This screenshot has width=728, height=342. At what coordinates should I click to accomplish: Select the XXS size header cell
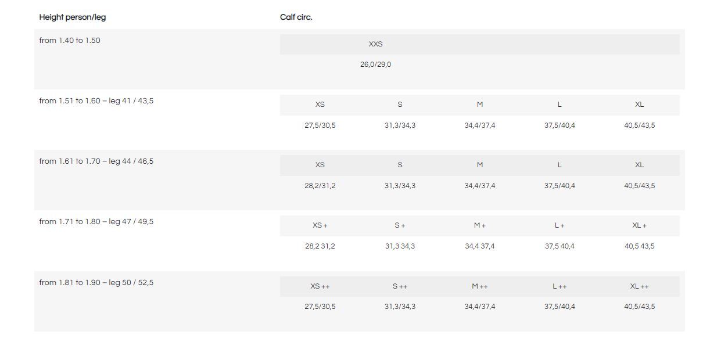[x=375, y=44]
